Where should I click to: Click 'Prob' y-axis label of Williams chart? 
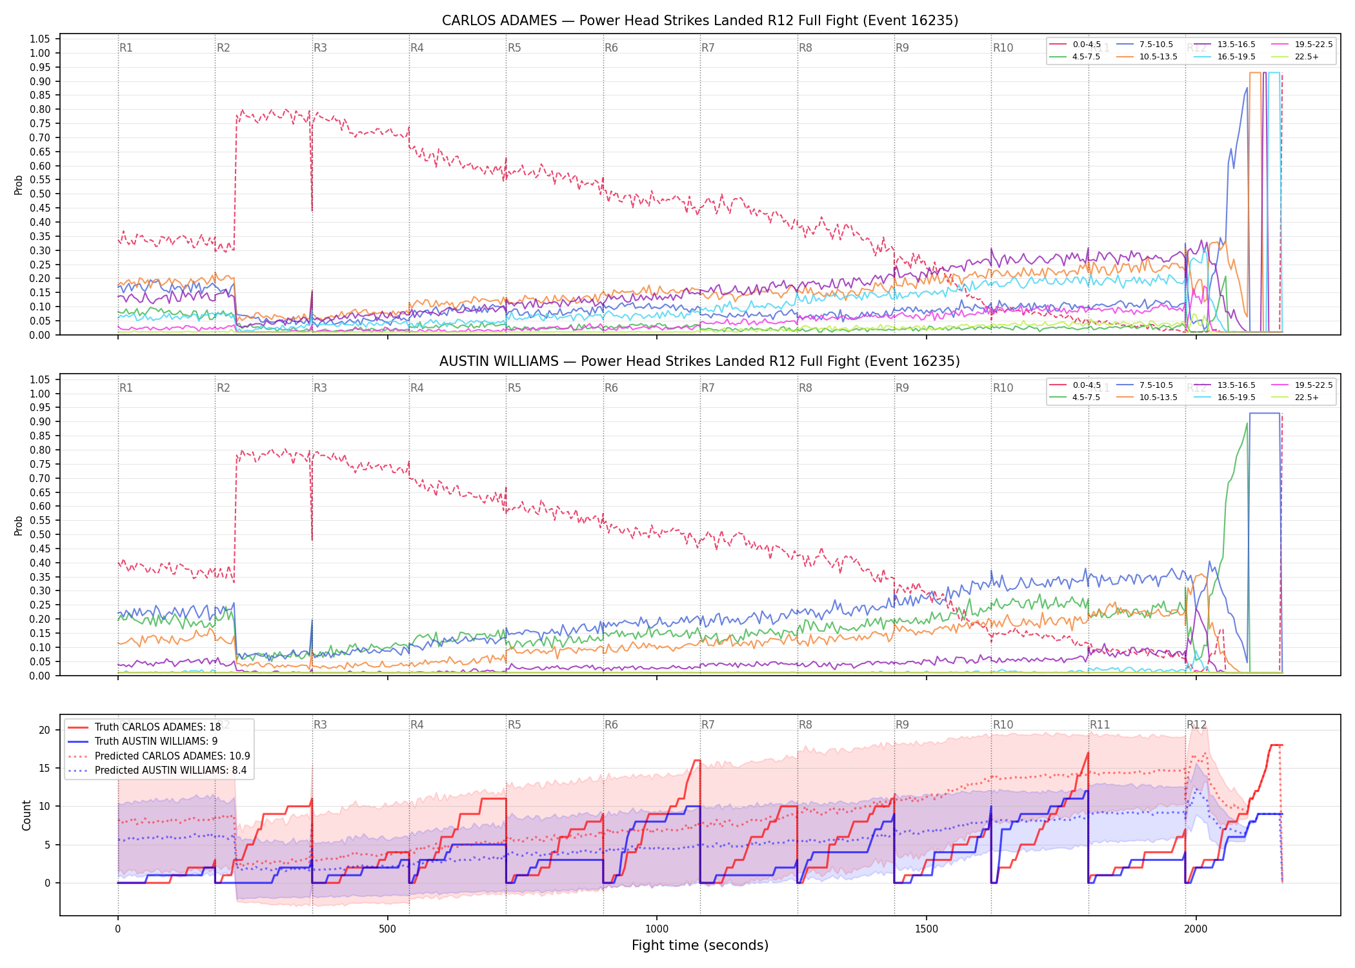[19, 525]
